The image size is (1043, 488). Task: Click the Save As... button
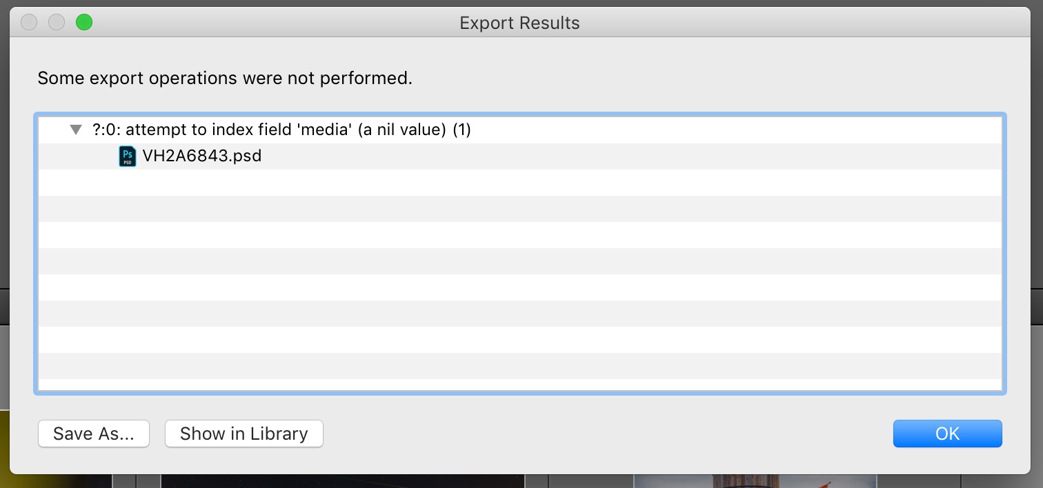point(94,434)
